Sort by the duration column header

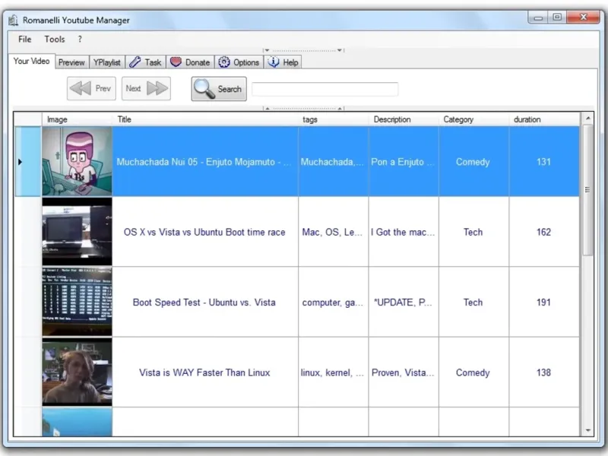point(544,119)
